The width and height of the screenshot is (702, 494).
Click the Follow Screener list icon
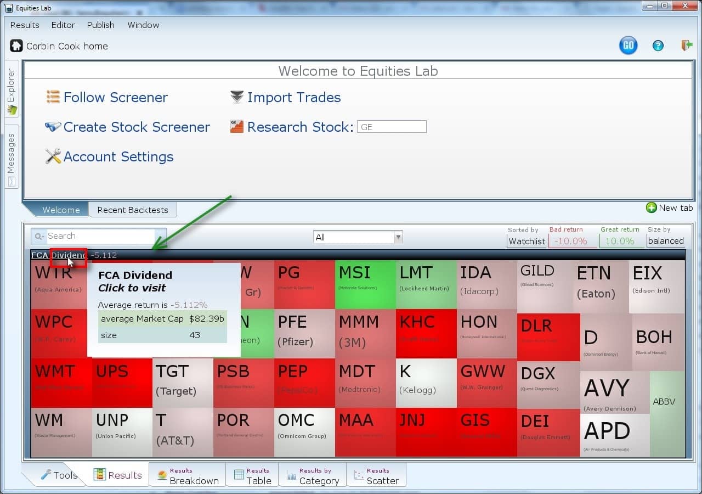coord(53,97)
